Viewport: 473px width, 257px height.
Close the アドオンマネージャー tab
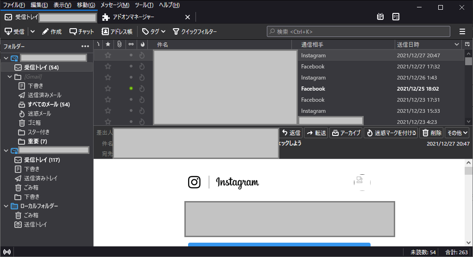coord(187,17)
